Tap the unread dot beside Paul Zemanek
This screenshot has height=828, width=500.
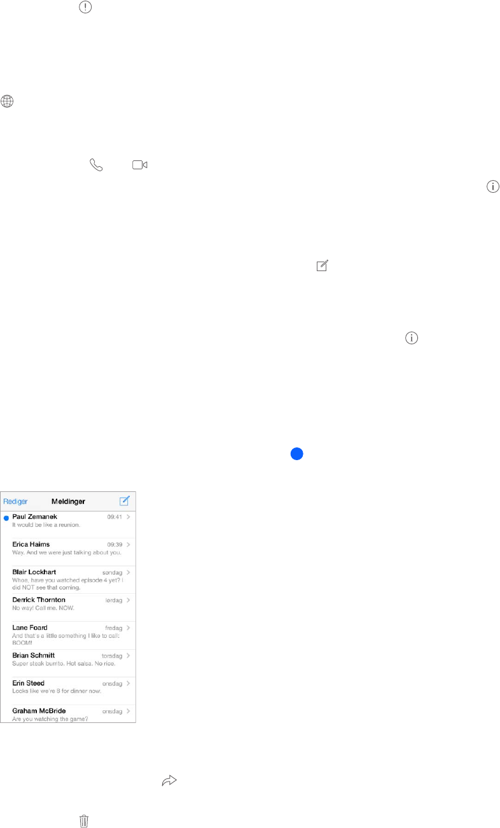coord(6,518)
